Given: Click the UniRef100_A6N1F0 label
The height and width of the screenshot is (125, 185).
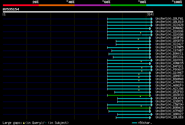Looking at the screenshot, I should (x=169, y=86).
